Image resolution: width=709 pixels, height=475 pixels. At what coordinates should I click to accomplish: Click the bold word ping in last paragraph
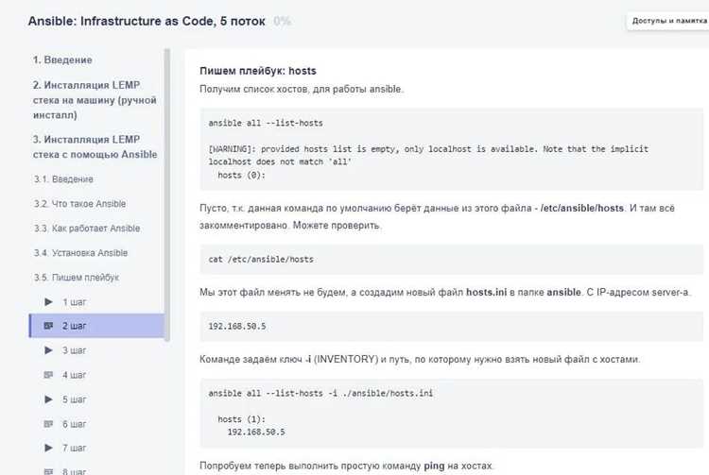[434, 466]
